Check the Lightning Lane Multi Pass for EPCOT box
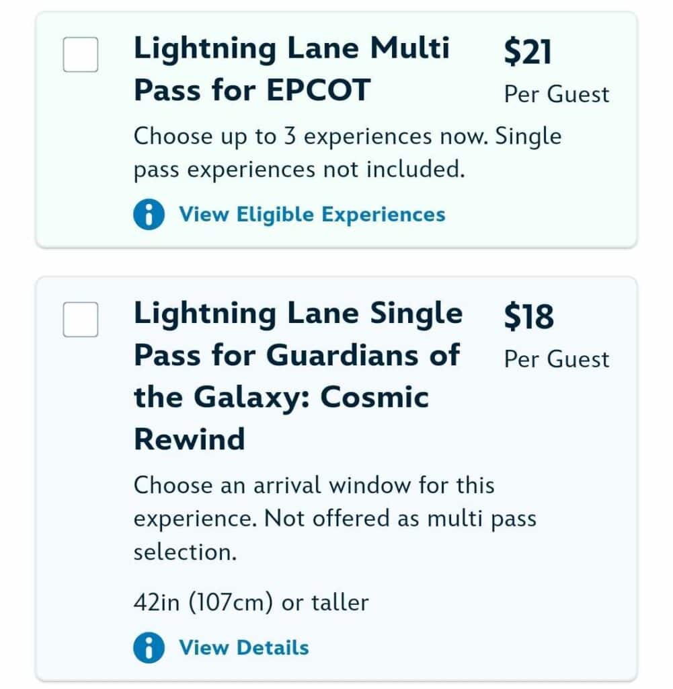The height and width of the screenshot is (689, 673). click(x=81, y=55)
